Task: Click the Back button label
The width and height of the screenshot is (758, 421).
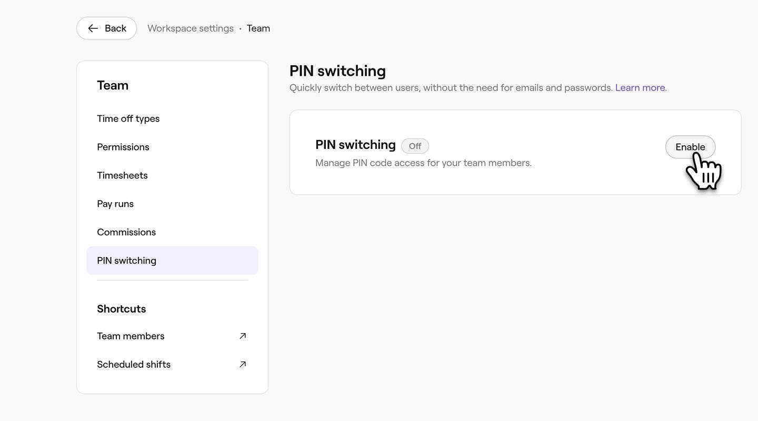Action: click(x=115, y=28)
